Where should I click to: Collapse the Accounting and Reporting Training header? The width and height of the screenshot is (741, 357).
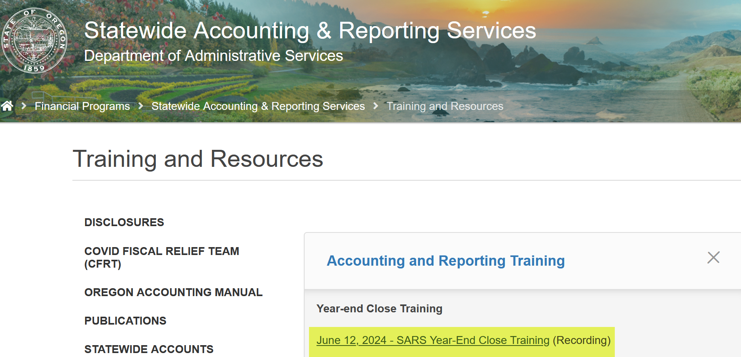click(445, 261)
